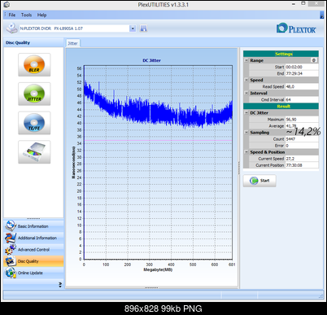
Task: Click the Count value 5447
Action: point(302,139)
